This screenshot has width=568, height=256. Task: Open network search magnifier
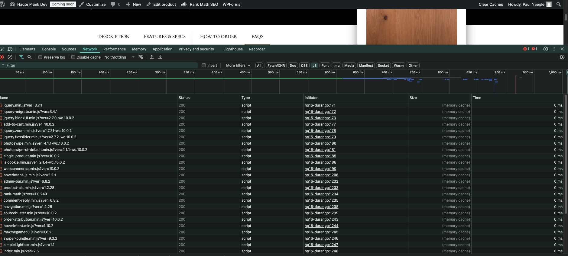point(29,57)
